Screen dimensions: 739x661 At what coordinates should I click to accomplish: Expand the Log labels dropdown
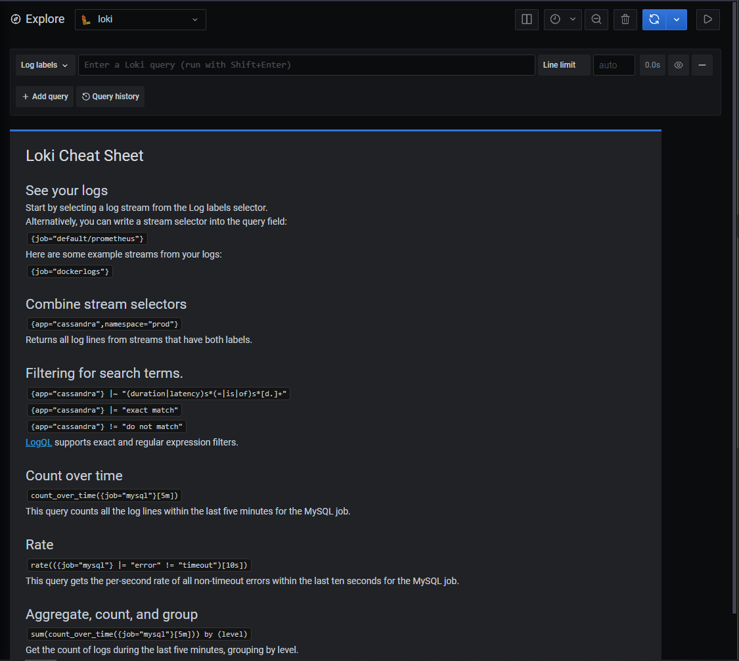[44, 65]
